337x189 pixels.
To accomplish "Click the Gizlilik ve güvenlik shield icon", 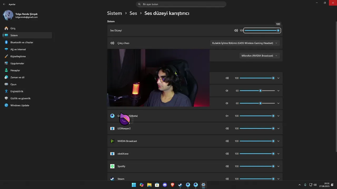I will pos(6,98).
